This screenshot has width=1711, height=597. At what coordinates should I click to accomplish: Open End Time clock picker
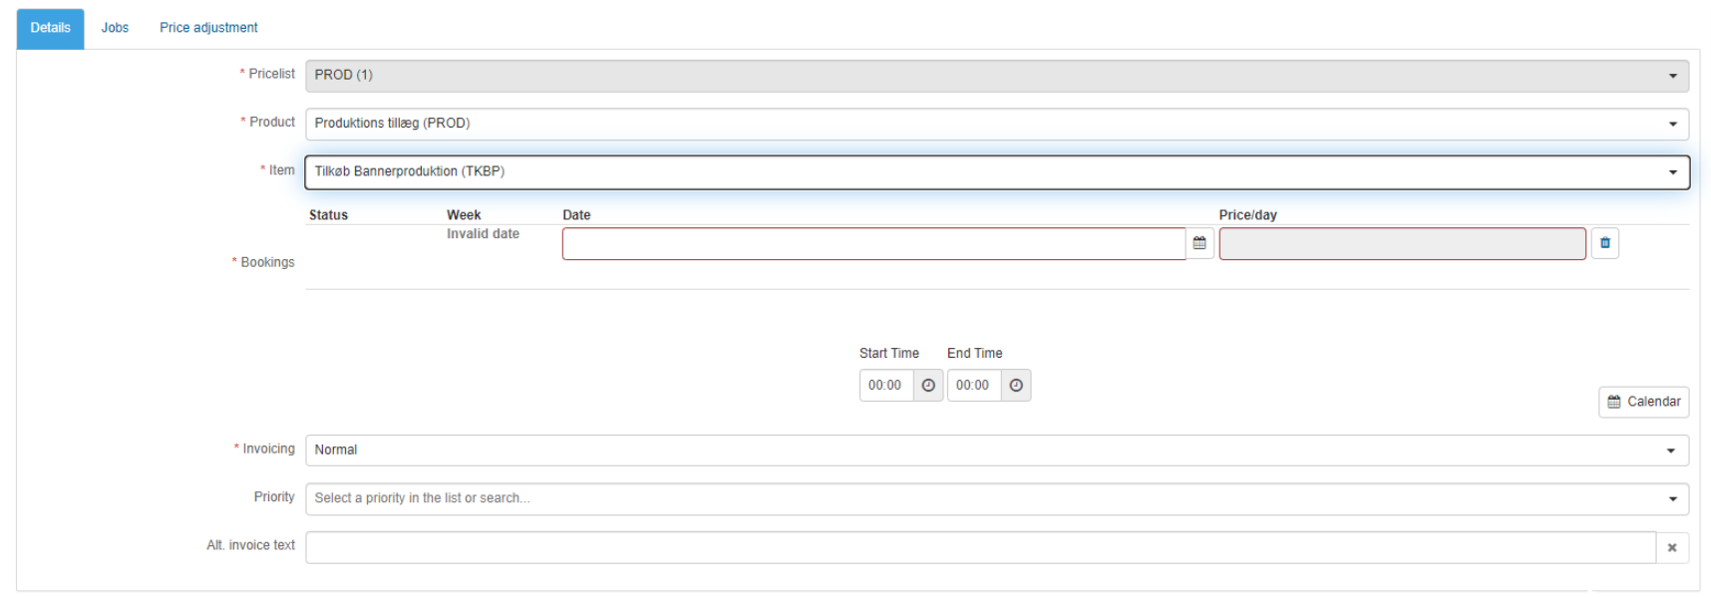click(x=1016, y=386)
